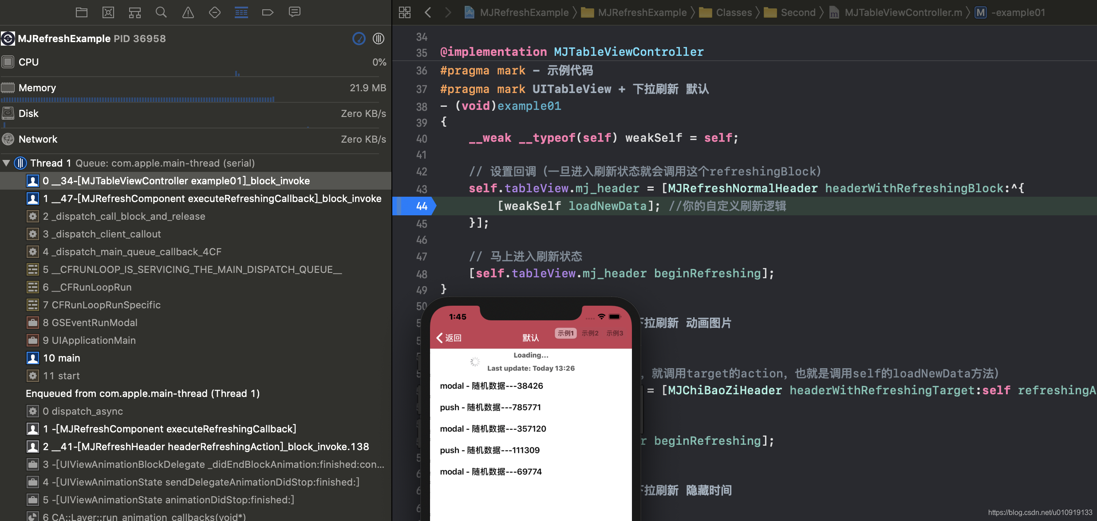Open the Project navigator folder icon
The image size is (1097, 521).
tap(82, 12)
